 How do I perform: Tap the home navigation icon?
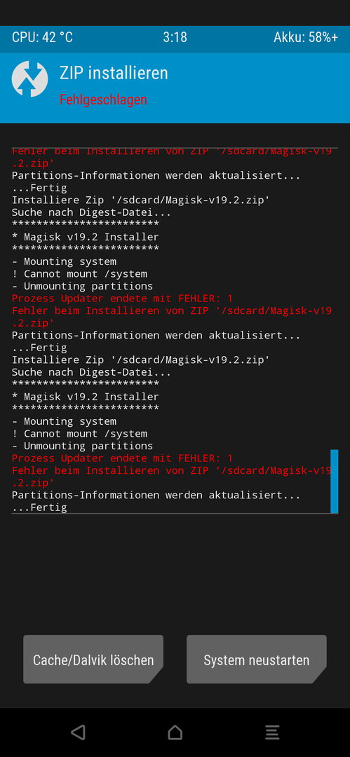(175, 732)
